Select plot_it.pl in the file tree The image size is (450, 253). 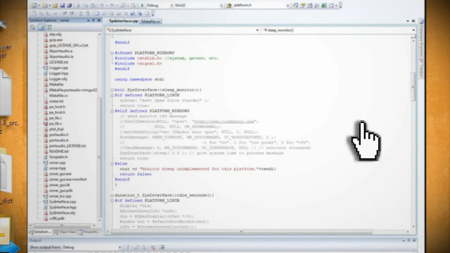(x=56, y=129)
